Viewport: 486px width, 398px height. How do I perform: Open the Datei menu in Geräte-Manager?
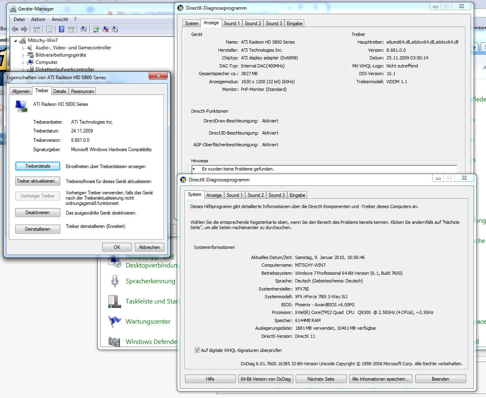[19, 19]
